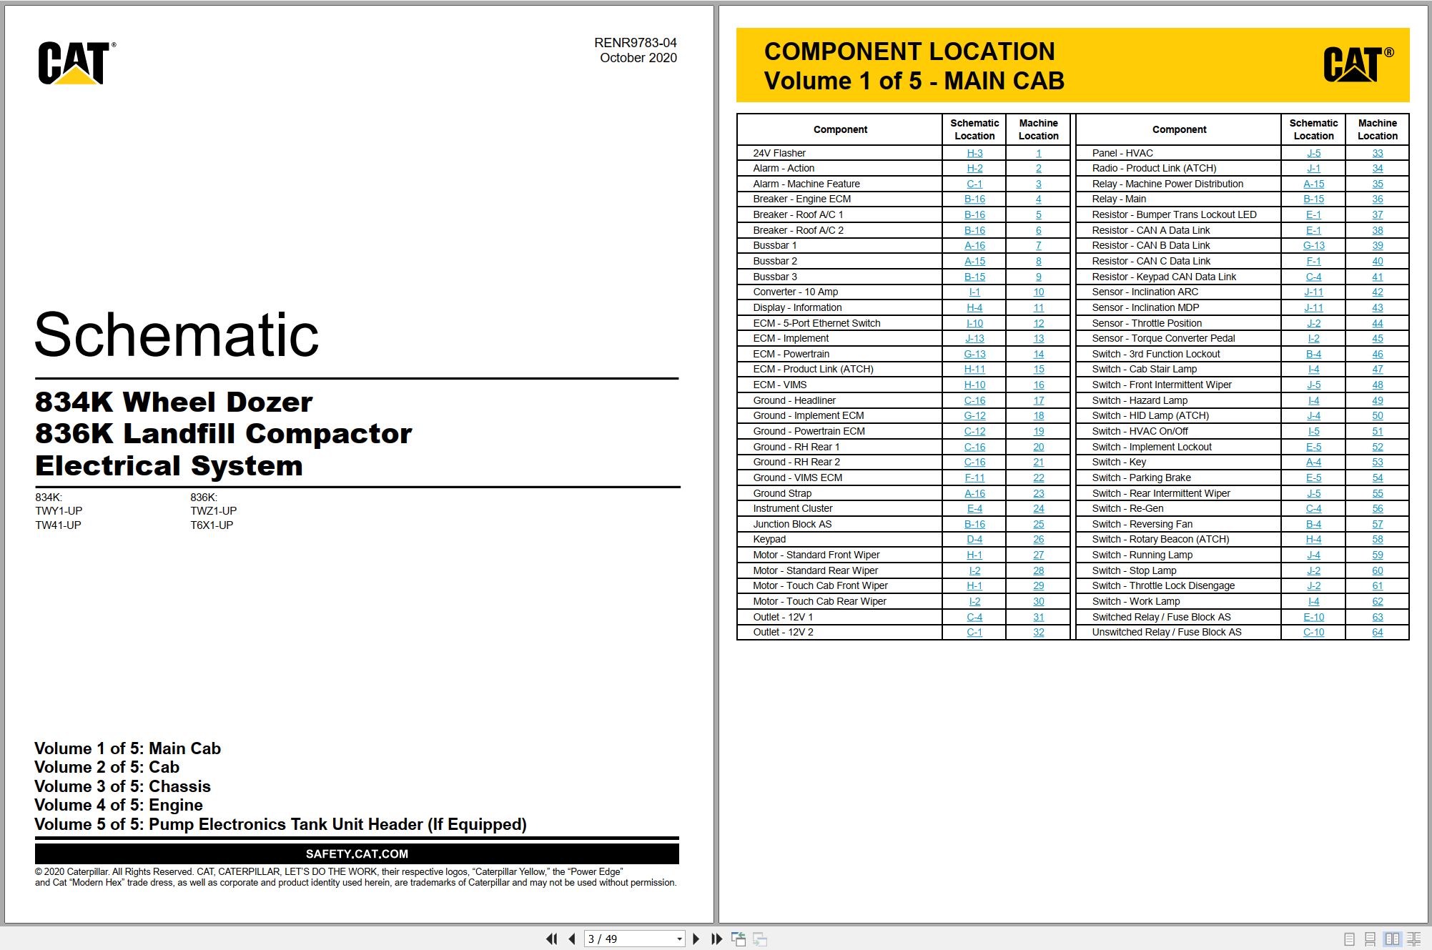Open C-12 link for Ground - Powertrain ECM
Viewport: 1432px width, 950px height.
974,431
